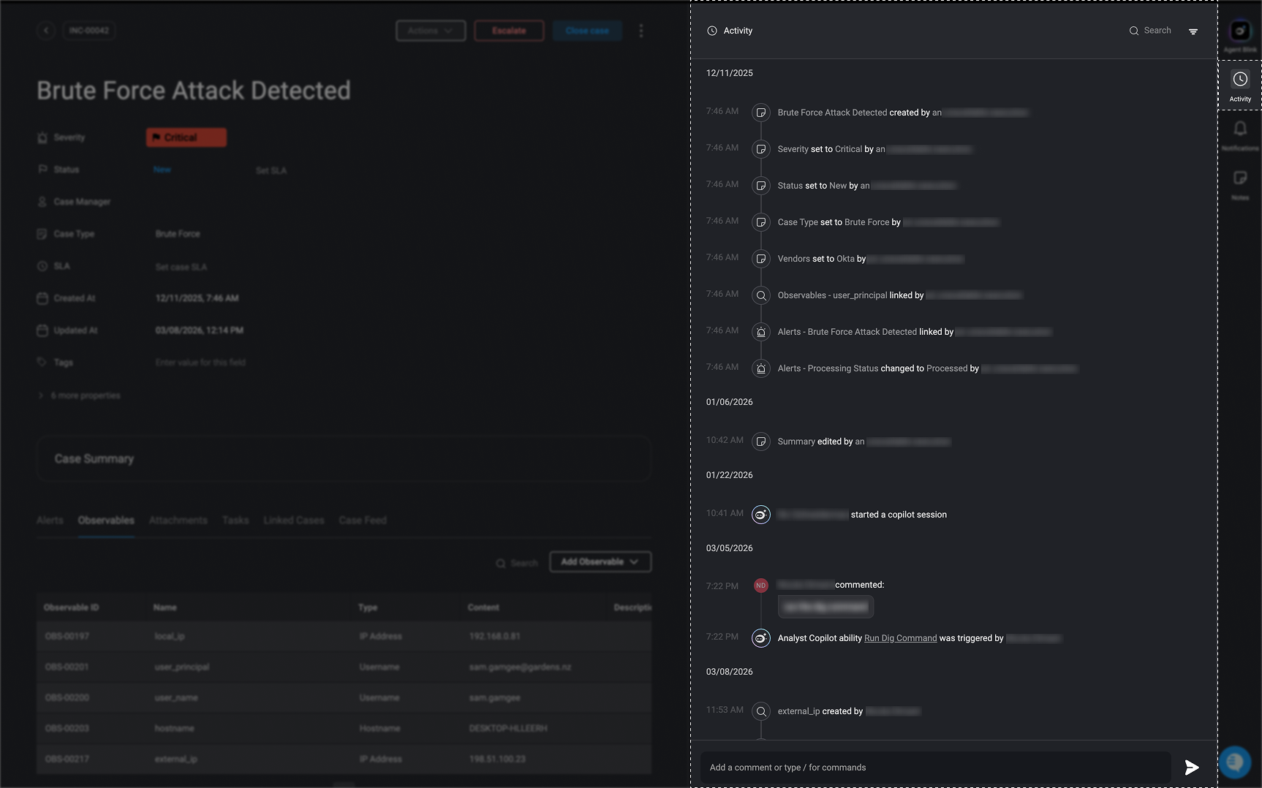Open the chat bubble at the bottom right
The image size is (1262, 788).
tap(1235, 762)
